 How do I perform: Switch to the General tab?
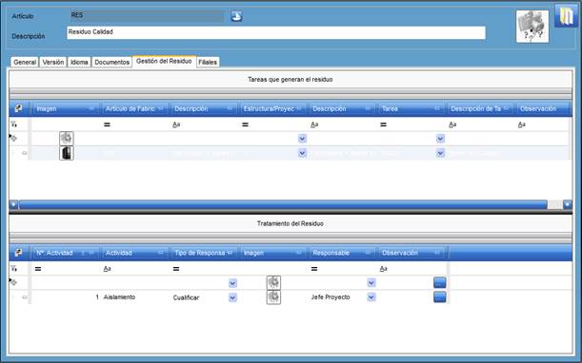(x=25, y=62)
